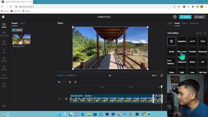Viewport: 208px width, 117px height.
Task: Click the Log in button
Action: 199,17
